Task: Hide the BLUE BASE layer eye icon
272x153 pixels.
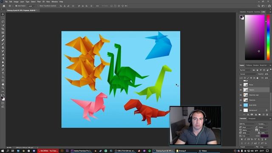Action: [x=241, y=105]
